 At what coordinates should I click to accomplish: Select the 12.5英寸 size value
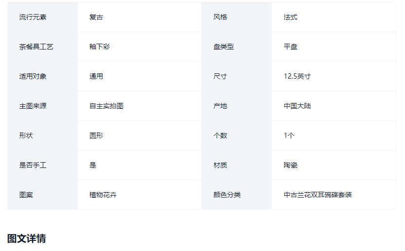[x=297, y=77]
